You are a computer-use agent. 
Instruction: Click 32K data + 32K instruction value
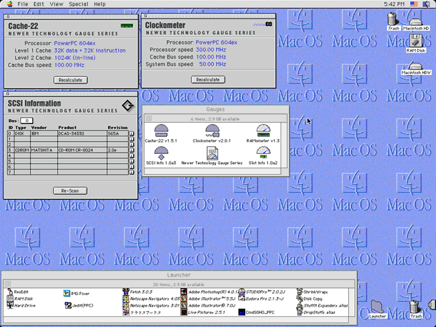pos(90,50)
